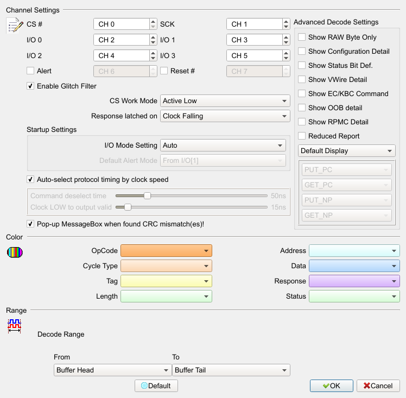Uncheck Enable Glitch Filter
Viewport: 406px width, 398px height.
pos(30,86)
